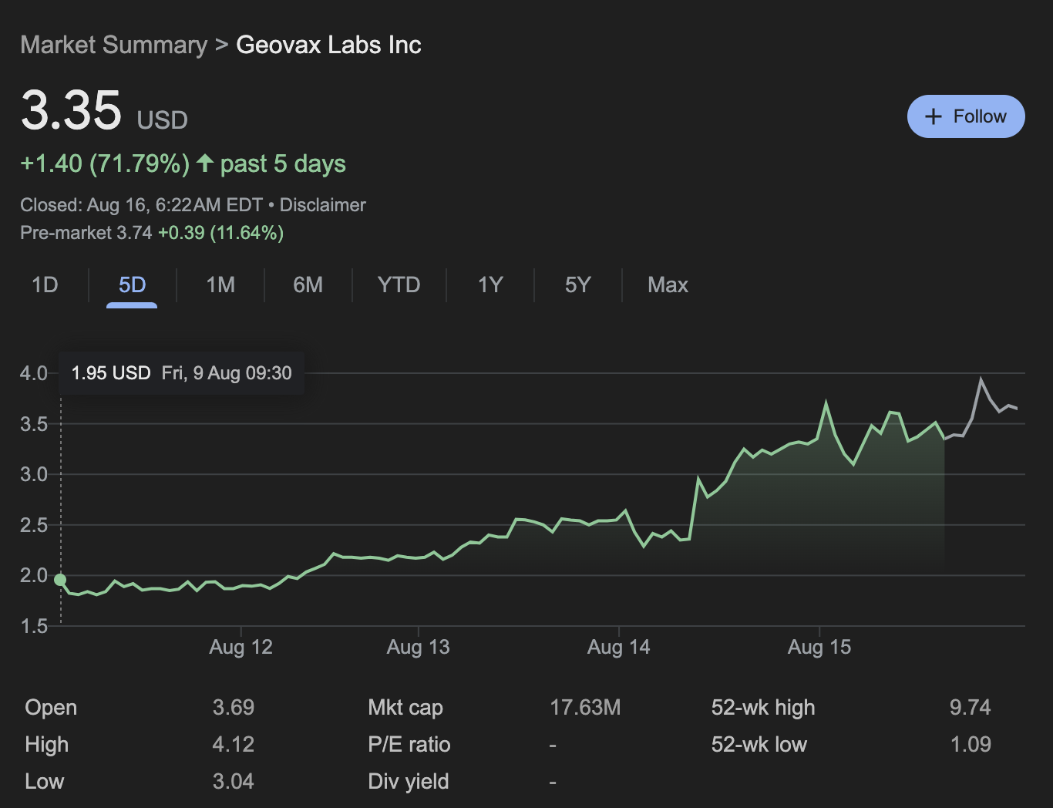
Task: Click the Aug 15 date axis label
Action: click(819, 647)
